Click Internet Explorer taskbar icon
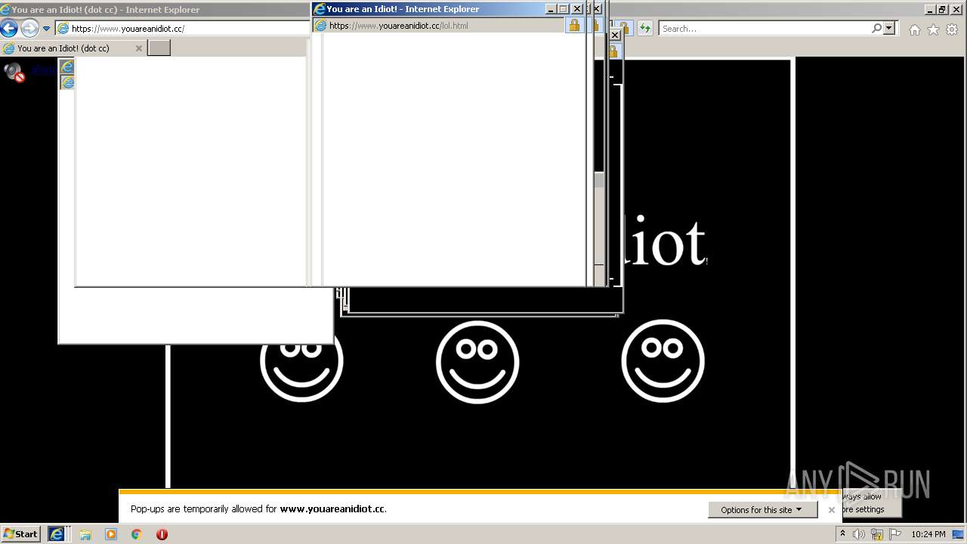967x544 pixels. click(x=57, y=534)
